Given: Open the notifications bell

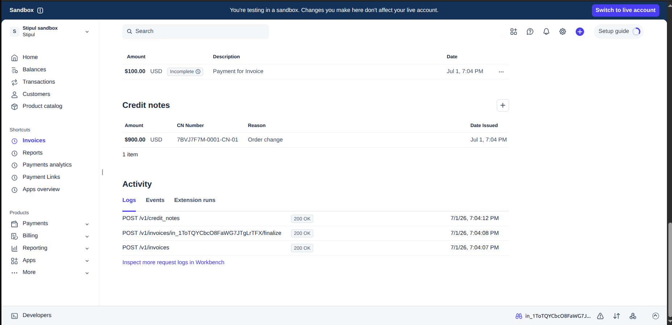Looking at the screenshot, I should pyautogui.click(x=546, y=31).
